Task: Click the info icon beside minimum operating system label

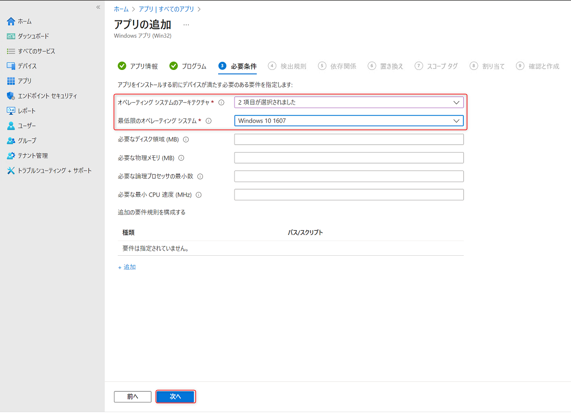Action: tap(209, 121)
